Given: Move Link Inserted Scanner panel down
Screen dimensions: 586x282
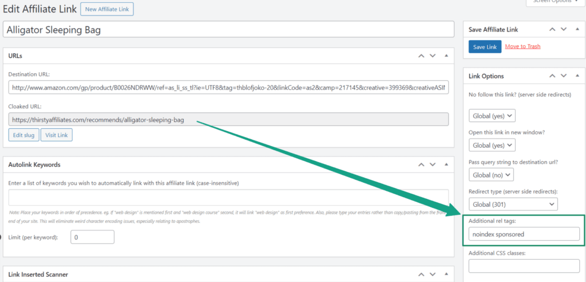Looking at the screenshot, I should (x=433, y=274).
